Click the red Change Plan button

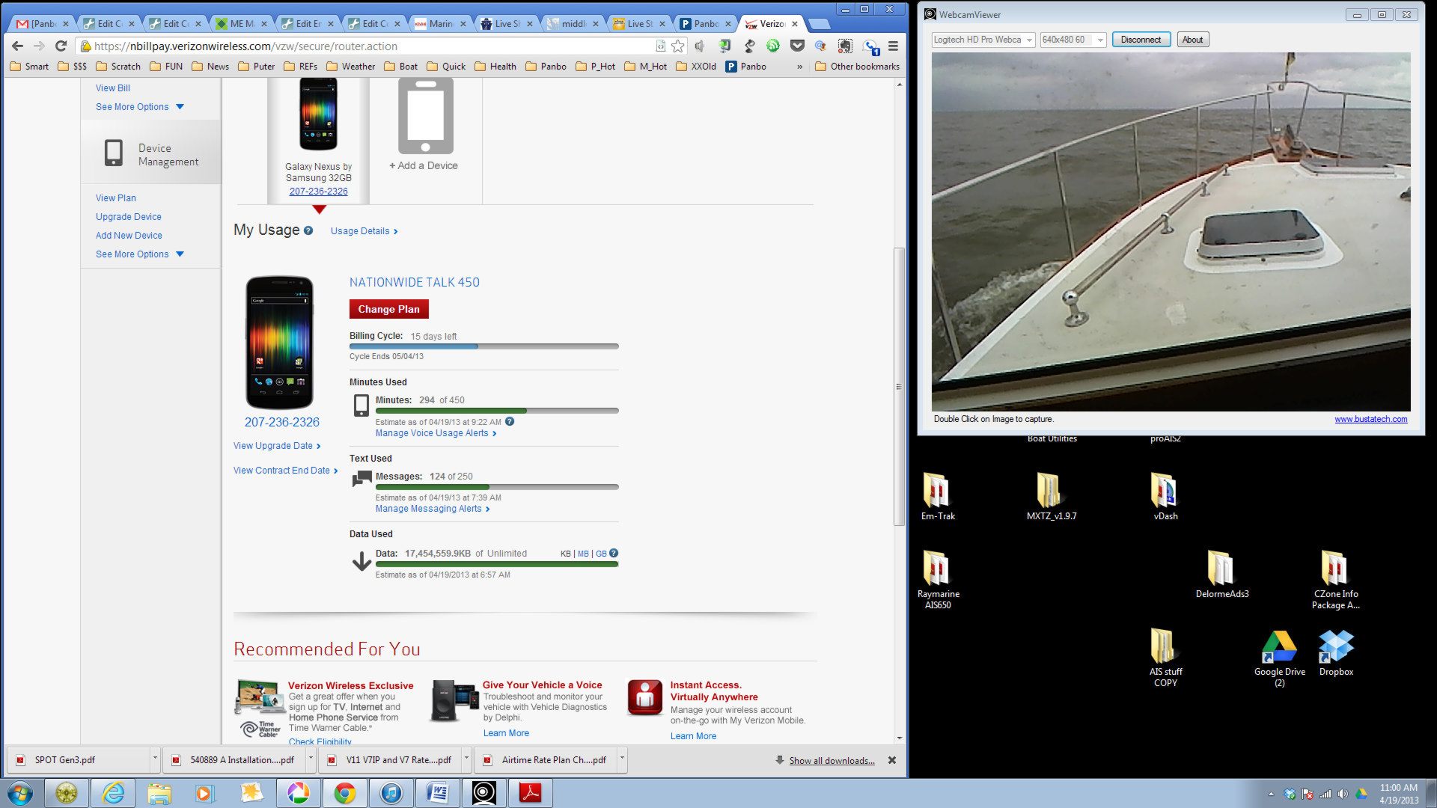(x=388, y=309)
